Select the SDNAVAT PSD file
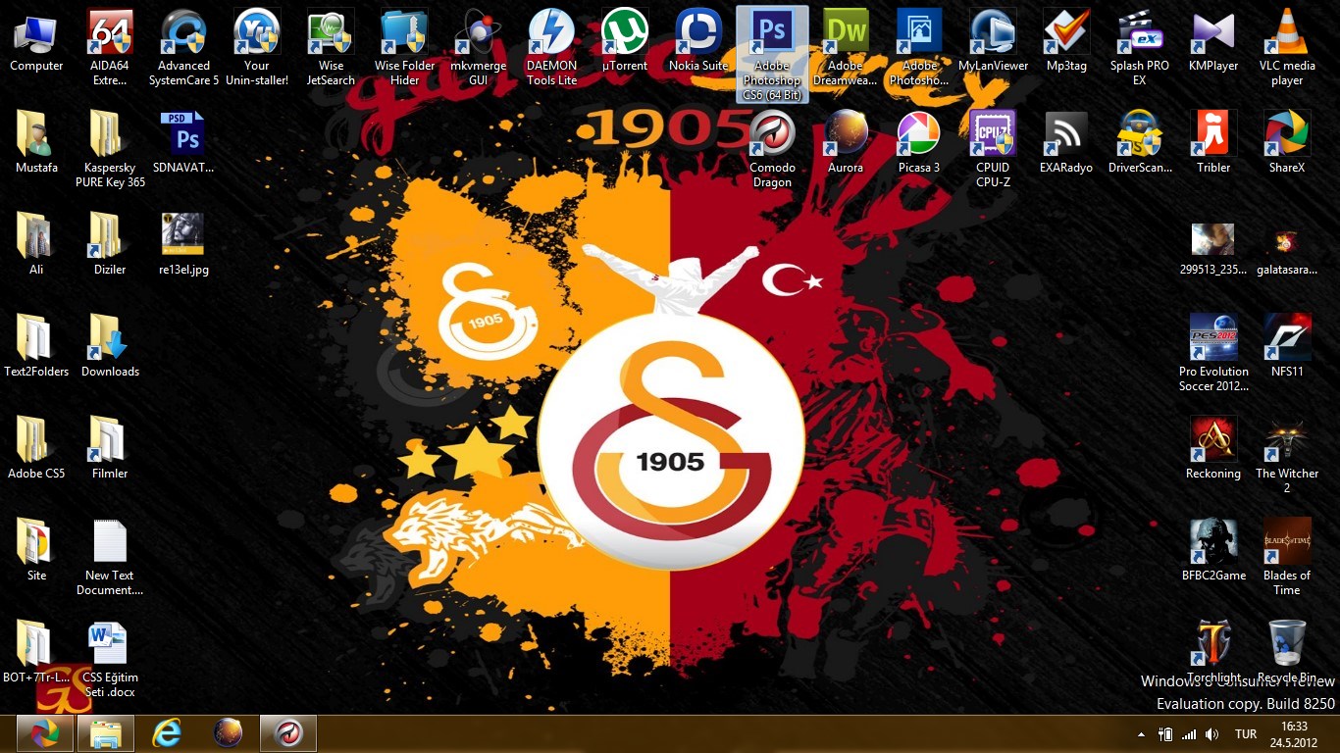The height and width of the screenshot is (753, 1340). [x=183, y=143]
